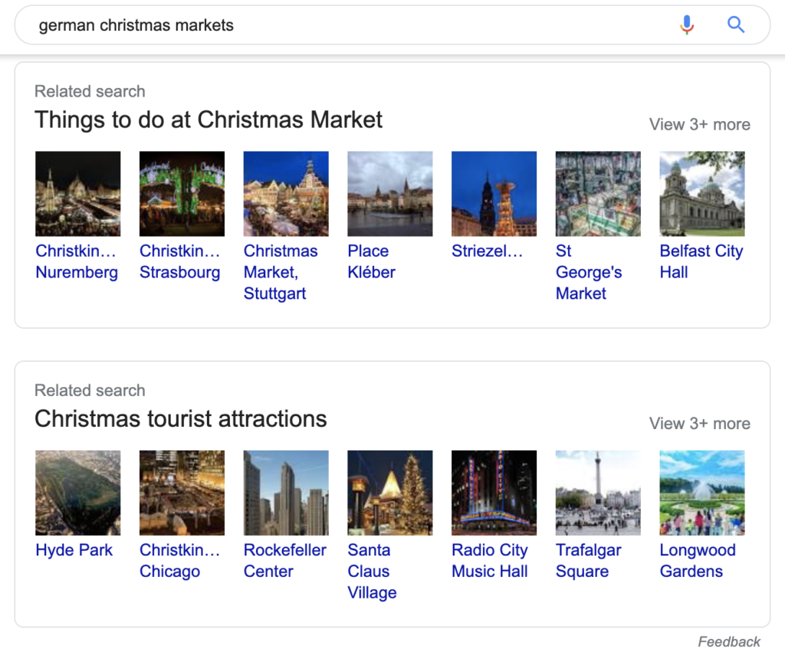Click the Stuttgart Christmas Market thumbnail
The height and width of the screenshot is (662, 785).
(287, 194)
